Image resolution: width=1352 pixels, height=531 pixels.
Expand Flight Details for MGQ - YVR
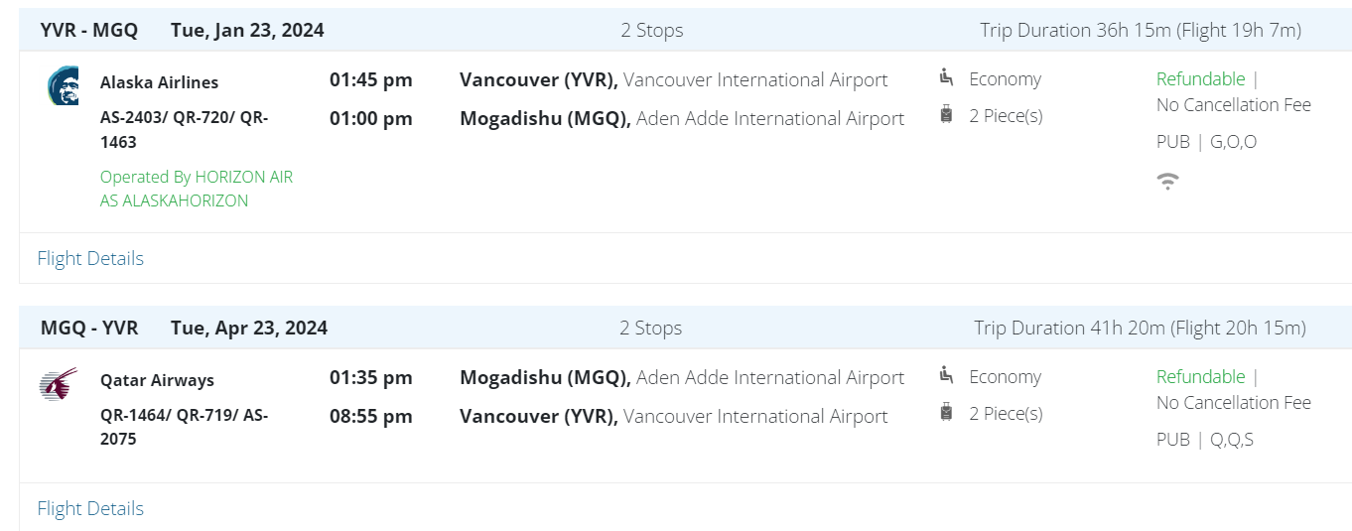tap(90, 508)
